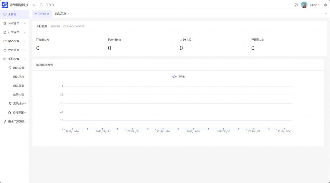The image size is (330, 183).
Task: Select 工作台 in the sidebar
Action: point(12,14)
